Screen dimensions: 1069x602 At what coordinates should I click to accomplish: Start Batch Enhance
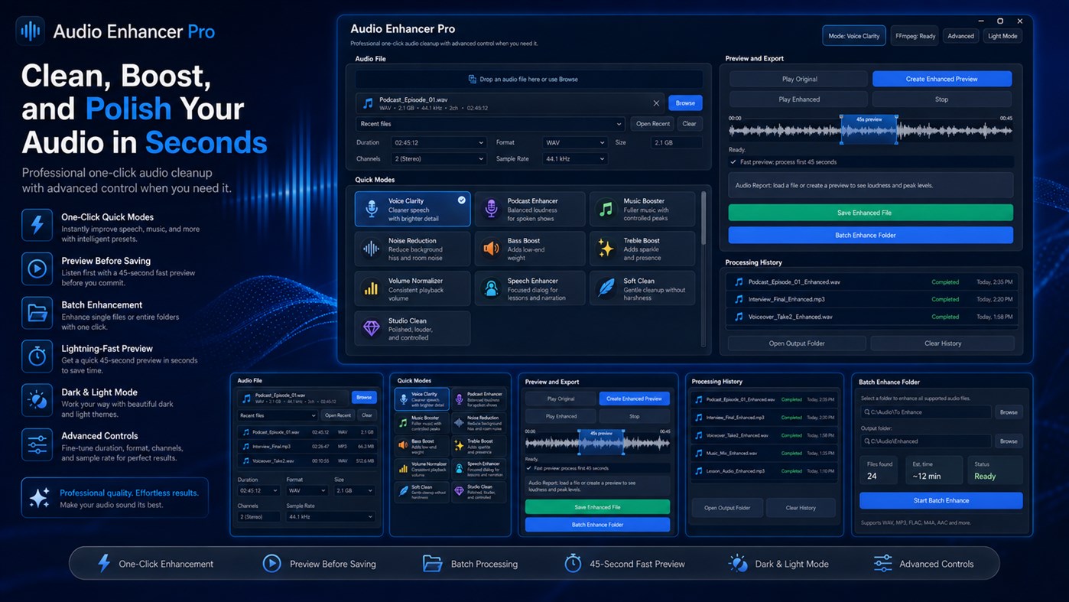click(941, 500)
